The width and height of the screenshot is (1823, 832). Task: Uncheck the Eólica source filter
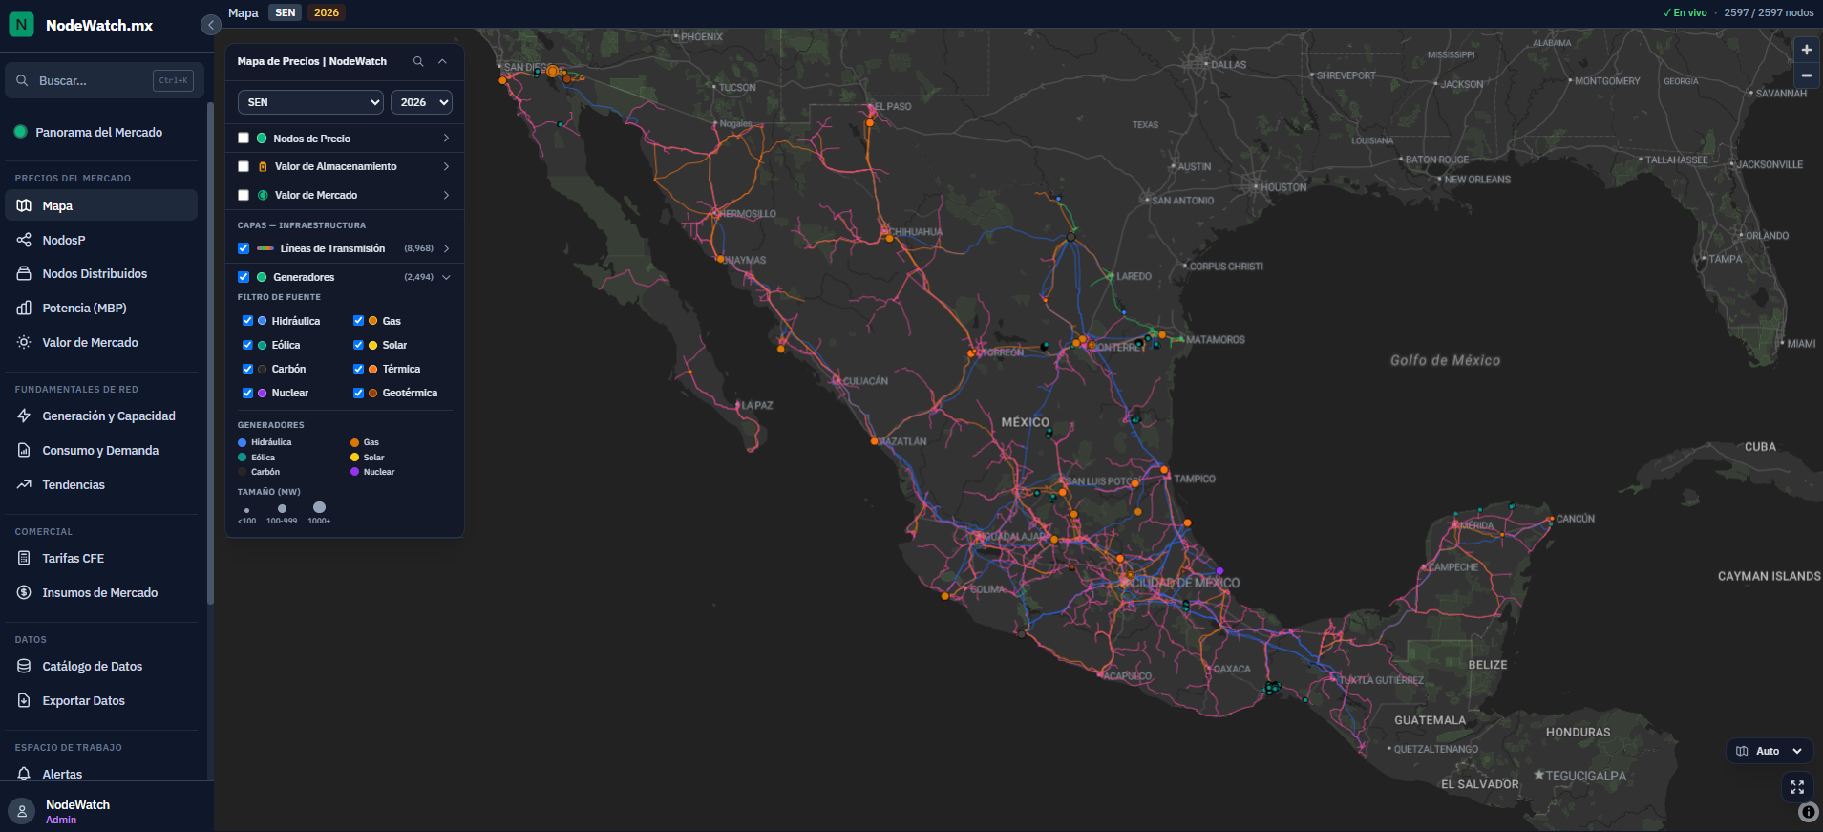point(247,345)
